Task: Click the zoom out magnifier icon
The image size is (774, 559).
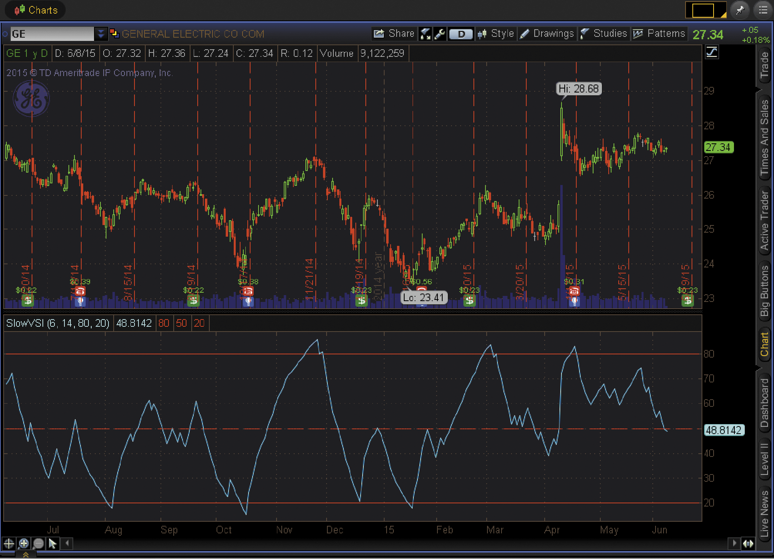Action: (x=38, y=543)
